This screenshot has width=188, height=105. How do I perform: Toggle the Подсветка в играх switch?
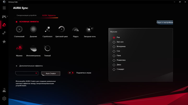71,73
